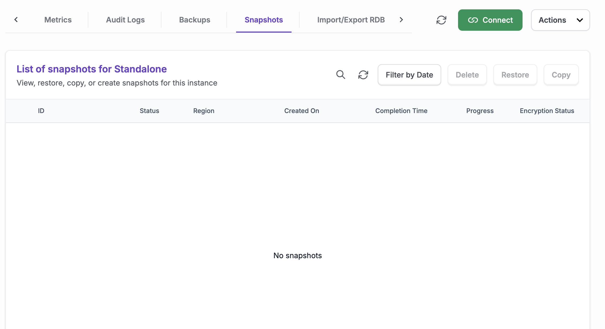The height and width of the screenshot is (329, 605).
Task: Refresh the snapshots list
Action: tap(363, 75)
